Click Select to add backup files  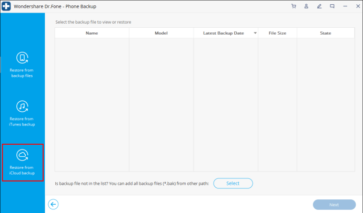pos(233,183)
